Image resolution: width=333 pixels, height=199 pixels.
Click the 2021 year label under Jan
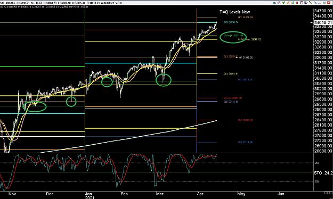click(x=90, y=197)
